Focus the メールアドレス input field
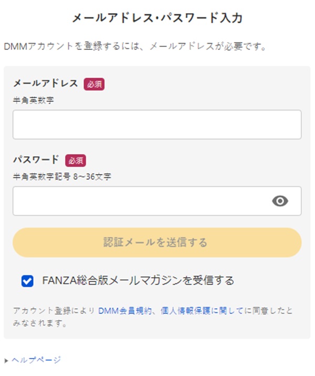Image resolution: width=315 pixels, height=376 pixels. coord(157,125)
